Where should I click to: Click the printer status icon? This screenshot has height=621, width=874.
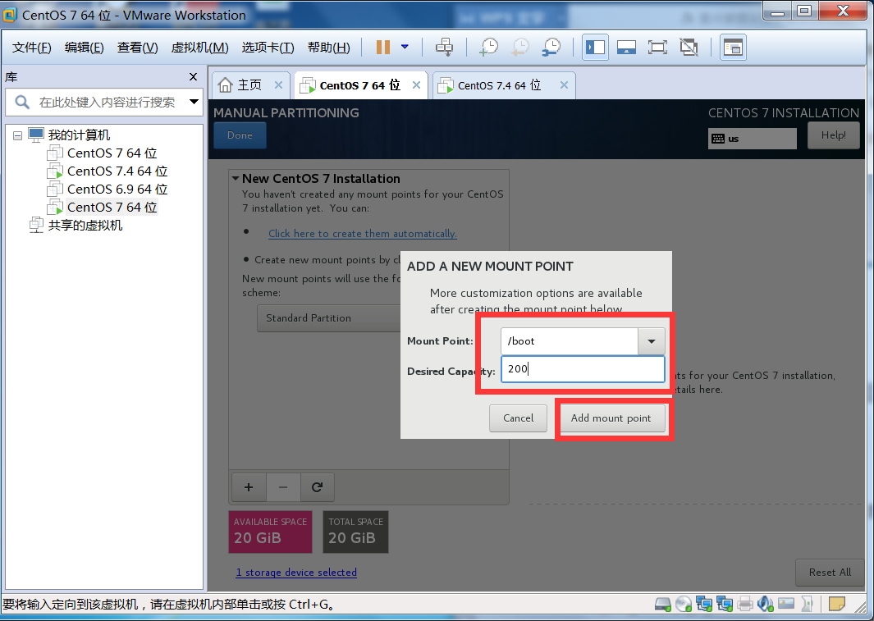pos(745,605)
